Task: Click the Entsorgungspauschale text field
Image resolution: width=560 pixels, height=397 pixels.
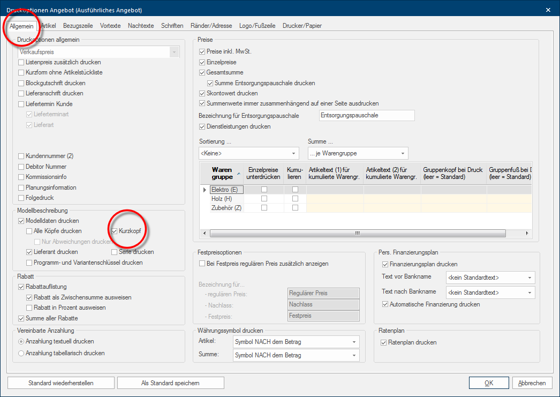Action: pyautogui.click(x=366, y=116)
